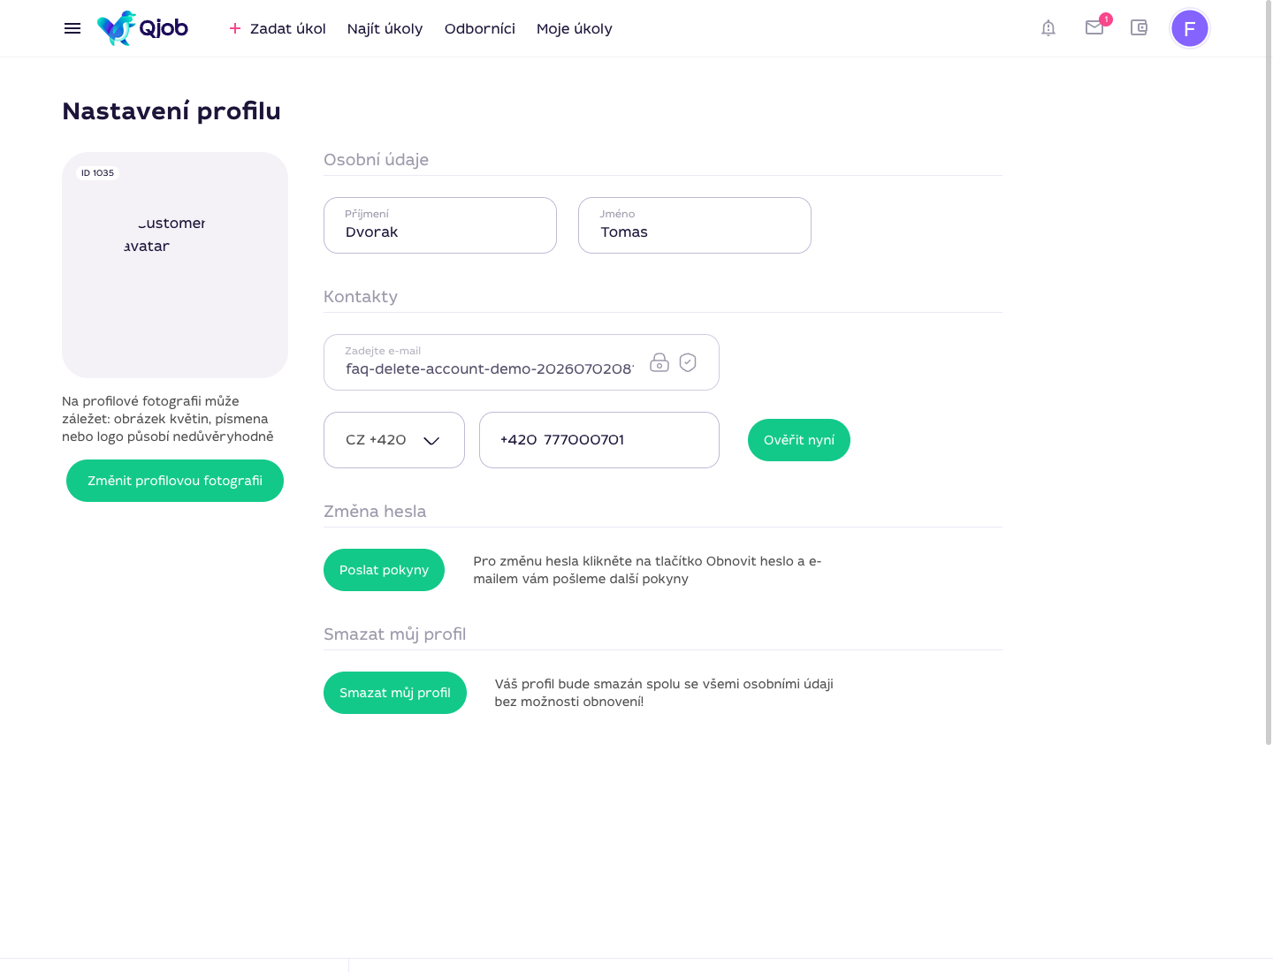The width and height of the screenshot is (1273, 972).
Task: Click the verified shield icon in email field
Action: pos(688,362)
